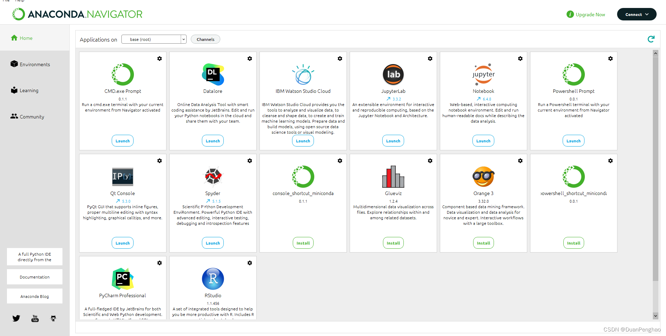This screenshot has height=336, width=666.
Task: Click the refresh applications icon
Action: pyautogui.click(x=651, y=39)
